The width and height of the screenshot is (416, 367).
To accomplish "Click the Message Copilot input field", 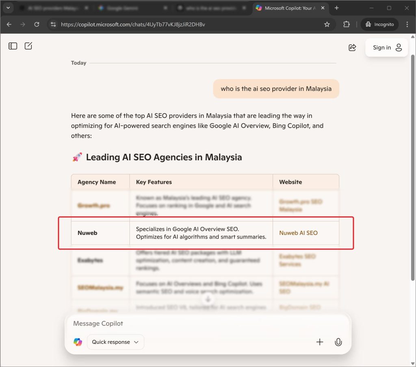I will click(208, 324).
